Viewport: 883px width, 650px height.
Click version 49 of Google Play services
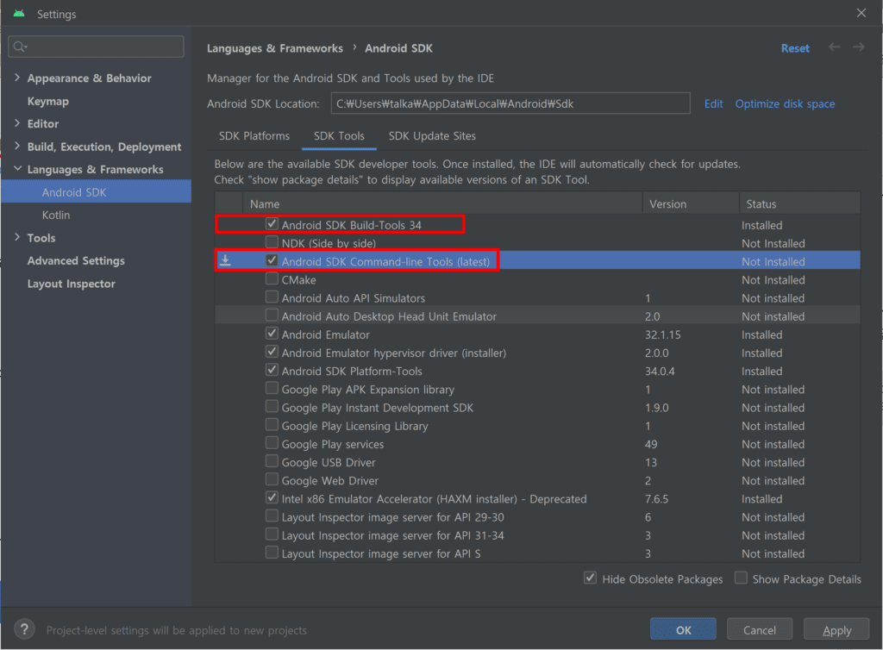[x=650, y=445]
